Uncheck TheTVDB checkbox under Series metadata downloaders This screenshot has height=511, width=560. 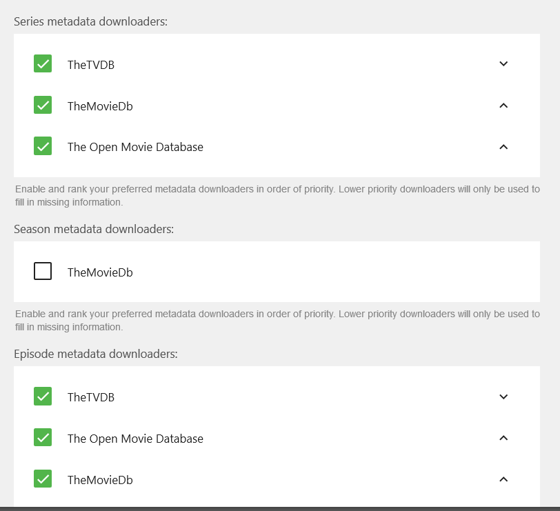click(x=43, y=64)
